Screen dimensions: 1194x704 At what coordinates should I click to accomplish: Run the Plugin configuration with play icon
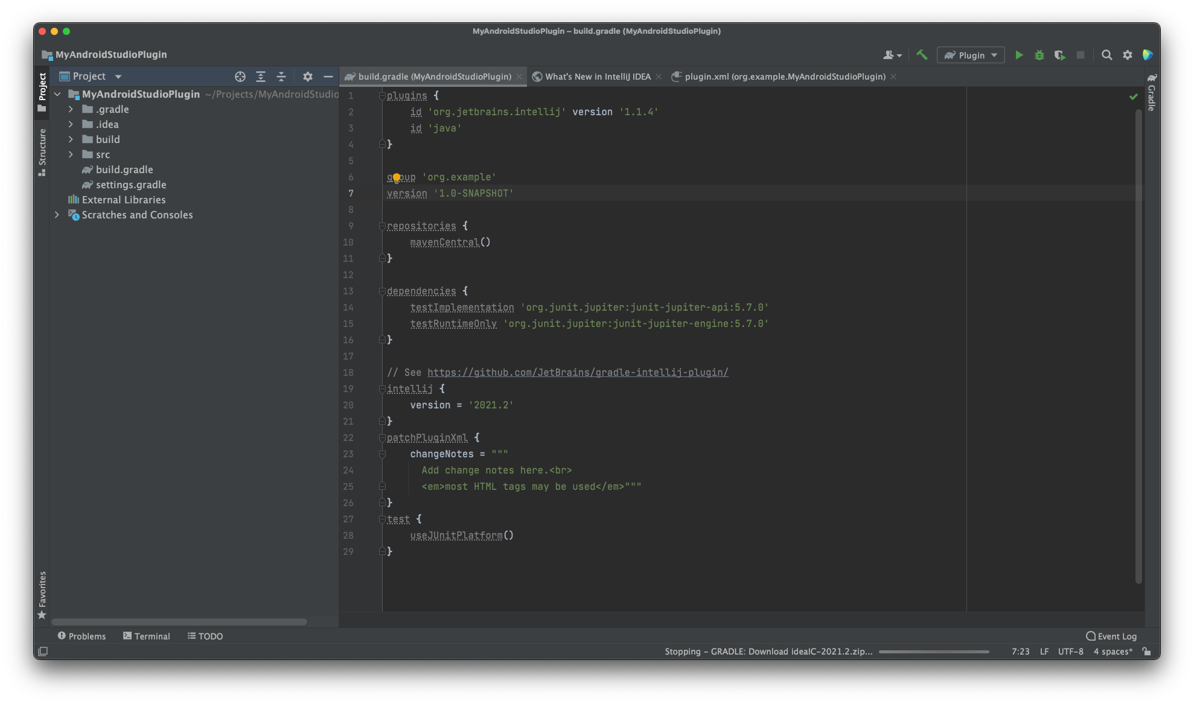[1019, 55]
